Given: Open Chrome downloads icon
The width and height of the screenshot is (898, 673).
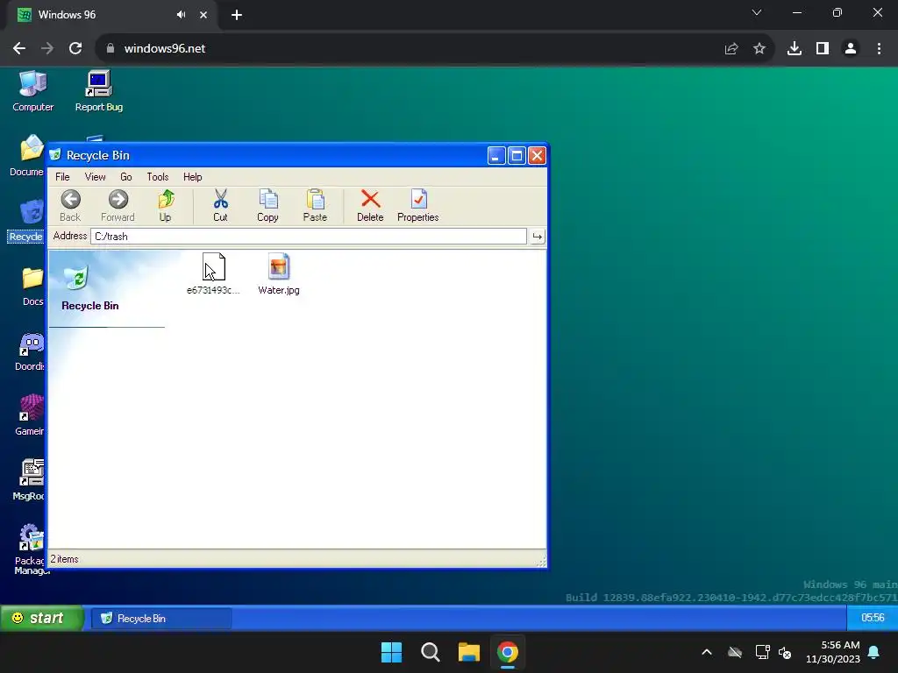Looking at the screenshot, I should coord(795,49).
